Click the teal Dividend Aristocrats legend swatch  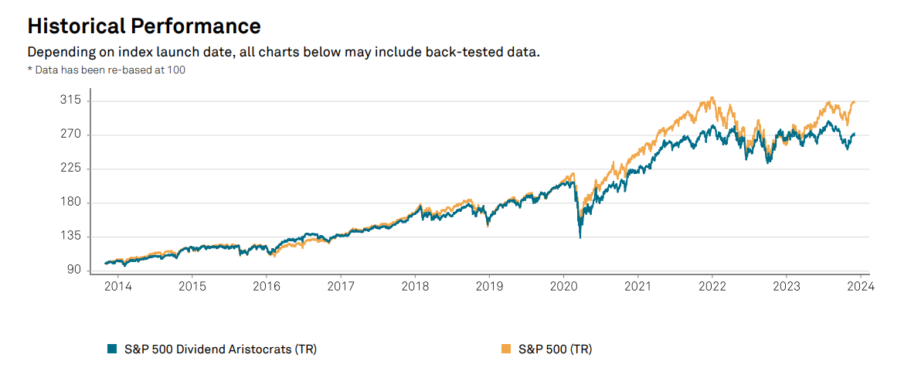point(111,349)
